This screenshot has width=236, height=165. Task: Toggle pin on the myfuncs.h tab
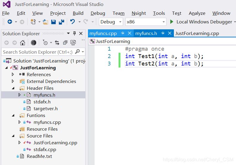[163, 33]
